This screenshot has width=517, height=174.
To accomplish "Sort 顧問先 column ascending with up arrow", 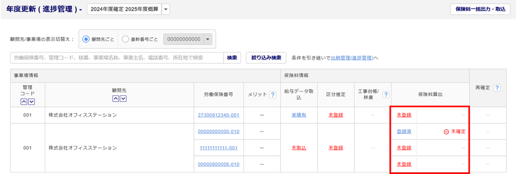I will click(116, 98).
